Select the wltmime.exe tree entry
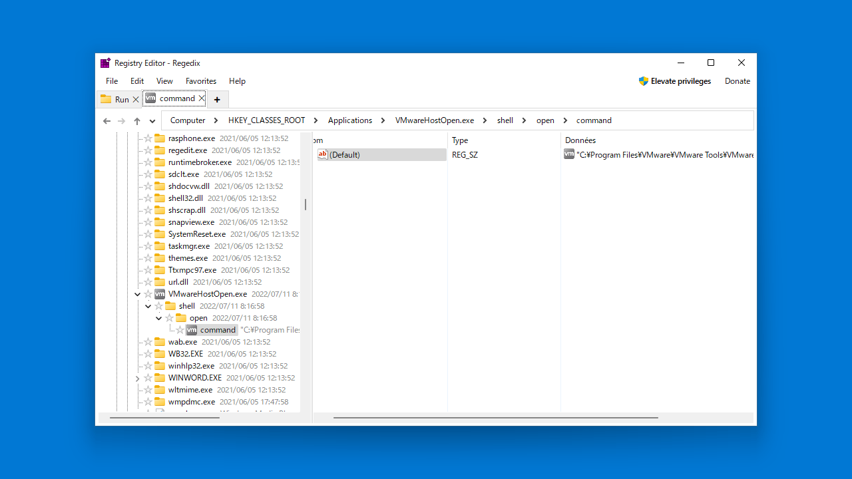Viewport: 852px width, 479px height. pos(190,390)
